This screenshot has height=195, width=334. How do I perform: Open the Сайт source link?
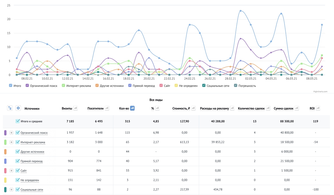point(24,171)
